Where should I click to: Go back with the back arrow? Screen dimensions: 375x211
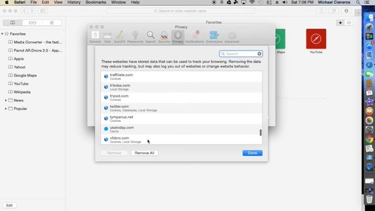click(x=24, y=11)
